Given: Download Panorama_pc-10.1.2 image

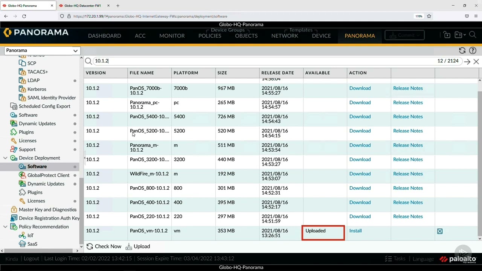Looking at the screenshot, I should point(360,103).
